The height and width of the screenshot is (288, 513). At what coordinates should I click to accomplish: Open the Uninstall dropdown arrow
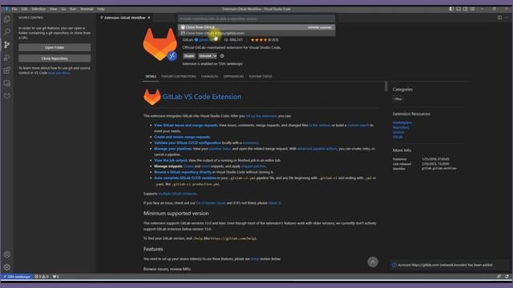[x=215, y=56]
